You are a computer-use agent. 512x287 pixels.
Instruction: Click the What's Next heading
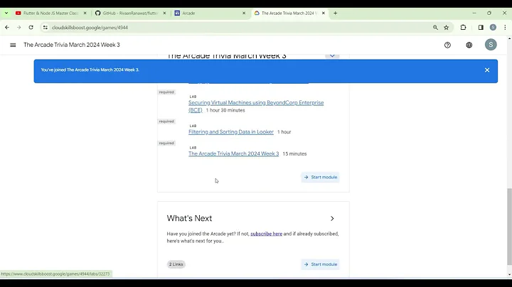pos(189,218)
